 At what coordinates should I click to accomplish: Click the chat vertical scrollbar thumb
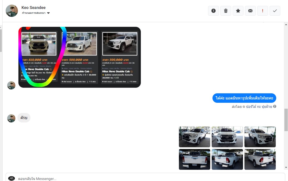click(286, 120)
